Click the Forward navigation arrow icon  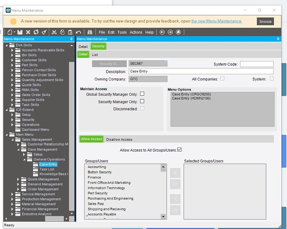170,32
